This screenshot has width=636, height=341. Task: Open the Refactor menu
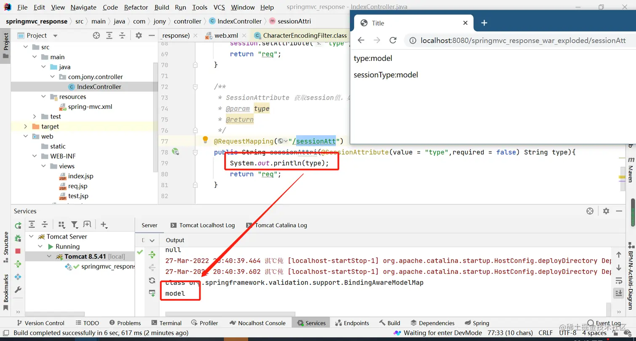click(x=136, y=8)
